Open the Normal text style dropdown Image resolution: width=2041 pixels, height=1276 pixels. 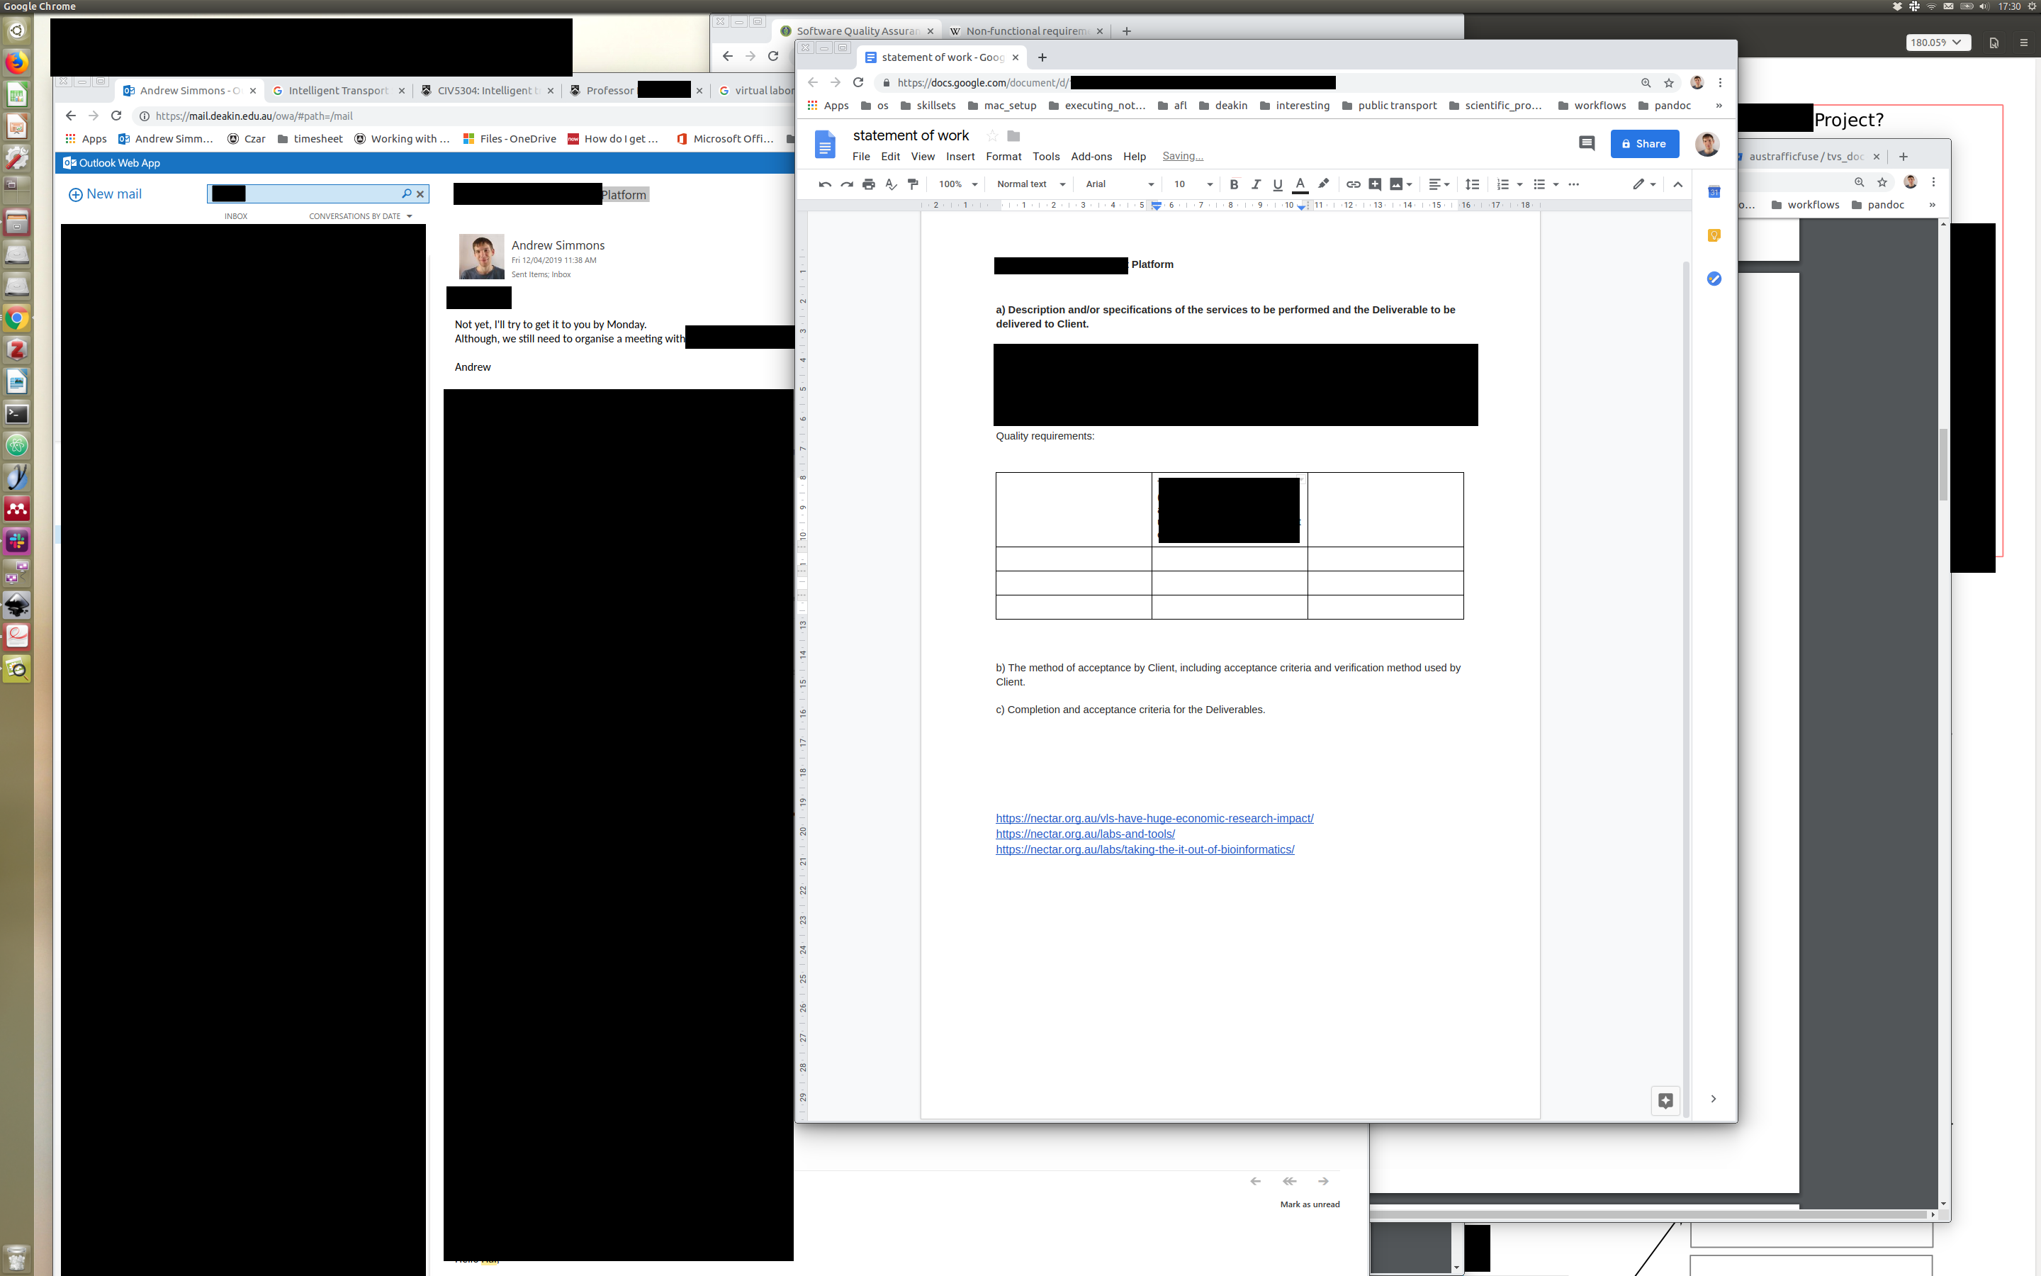(1030, 184)
